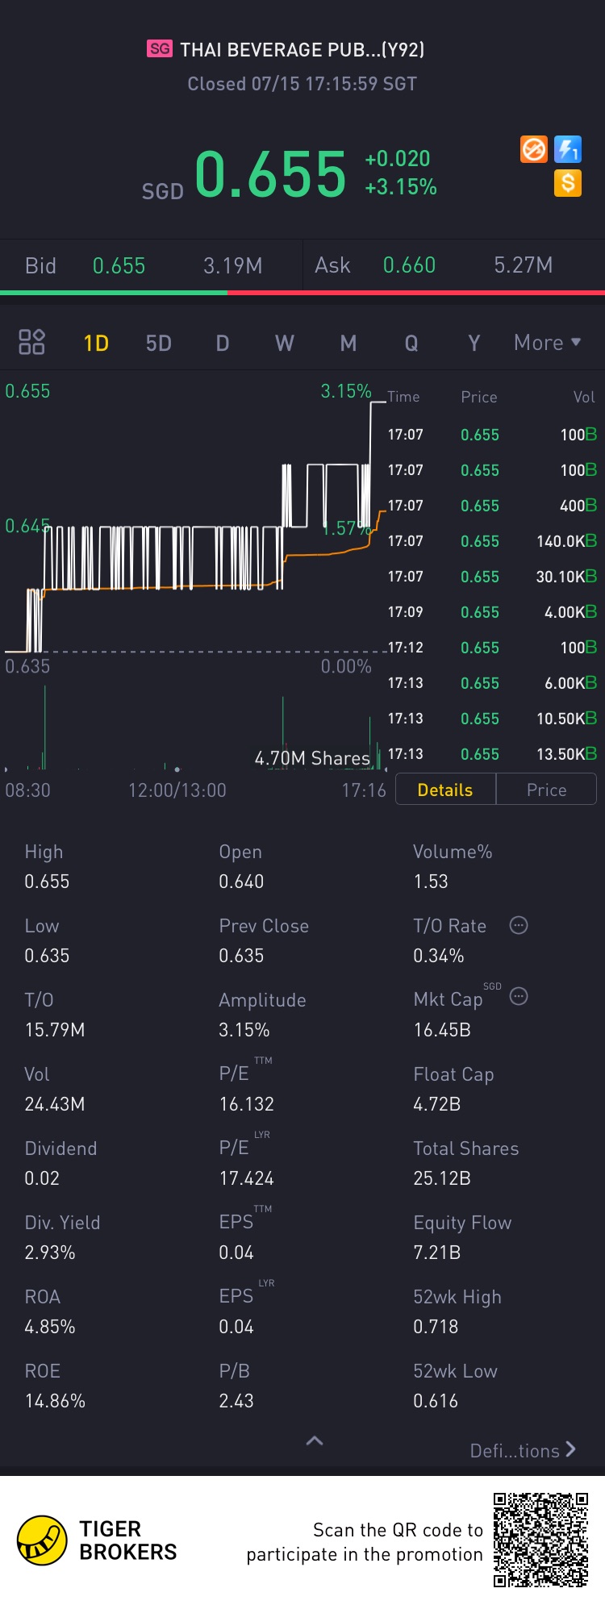Tap the yellow dollar sign icon

tap(568, 183)
